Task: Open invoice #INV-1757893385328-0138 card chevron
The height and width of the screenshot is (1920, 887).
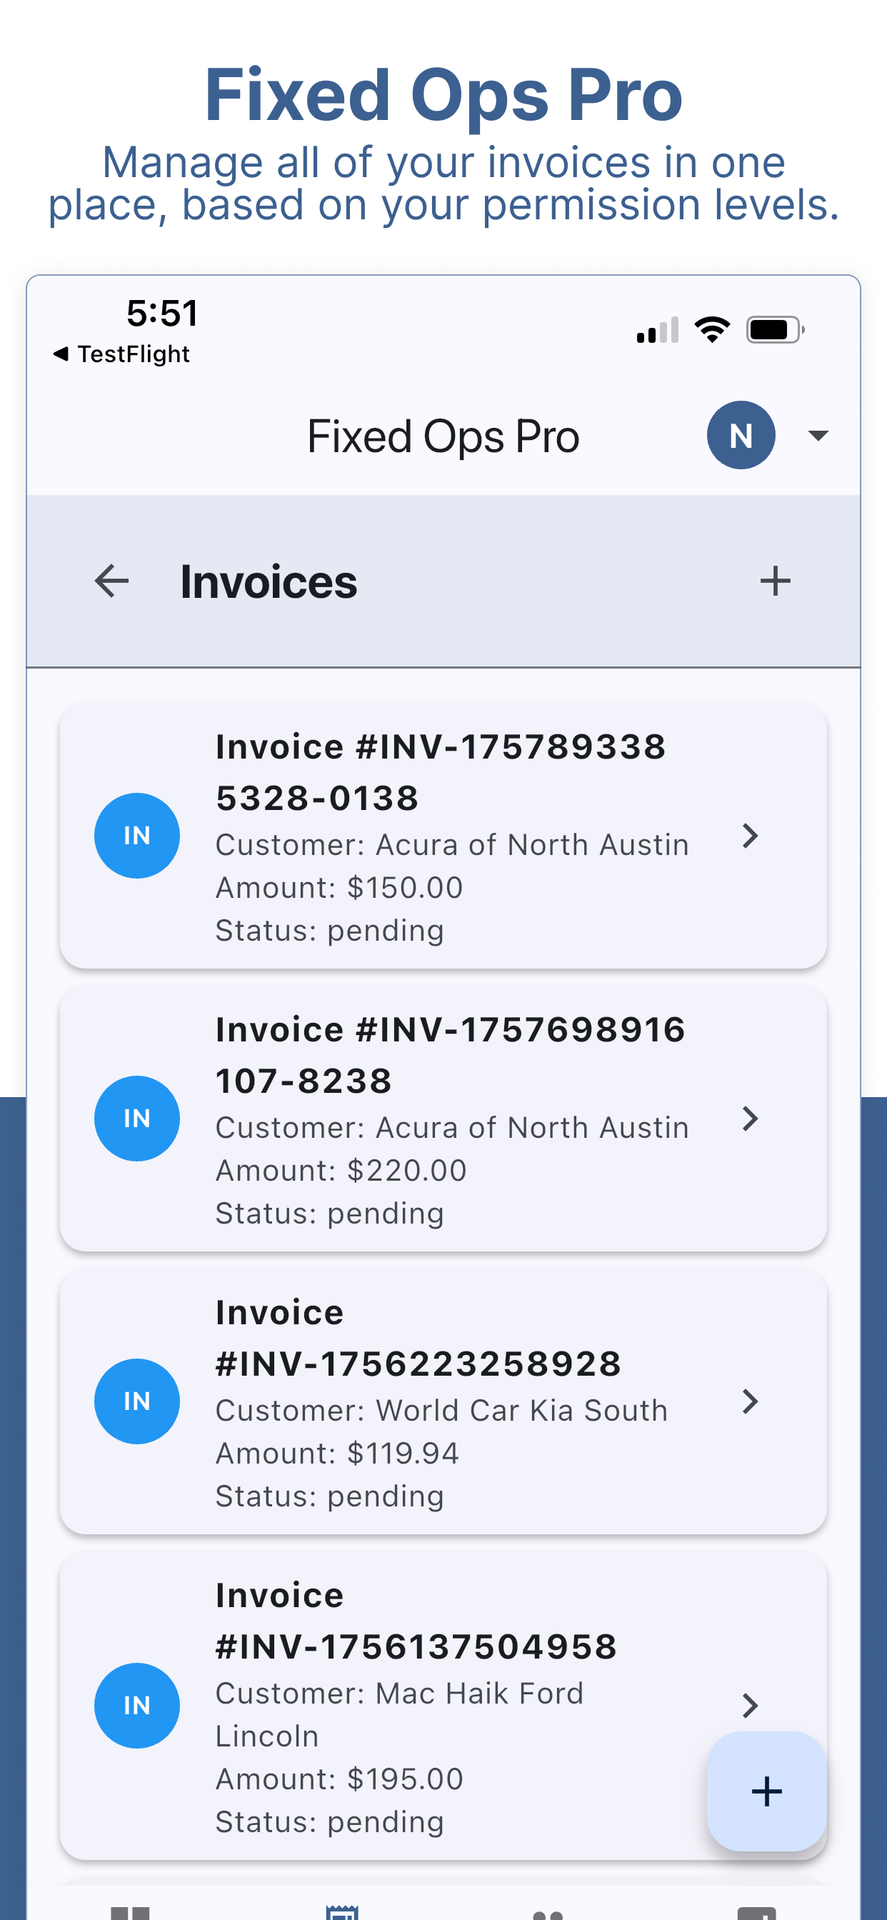Action: pyautogui.click(x=750, y=836)
